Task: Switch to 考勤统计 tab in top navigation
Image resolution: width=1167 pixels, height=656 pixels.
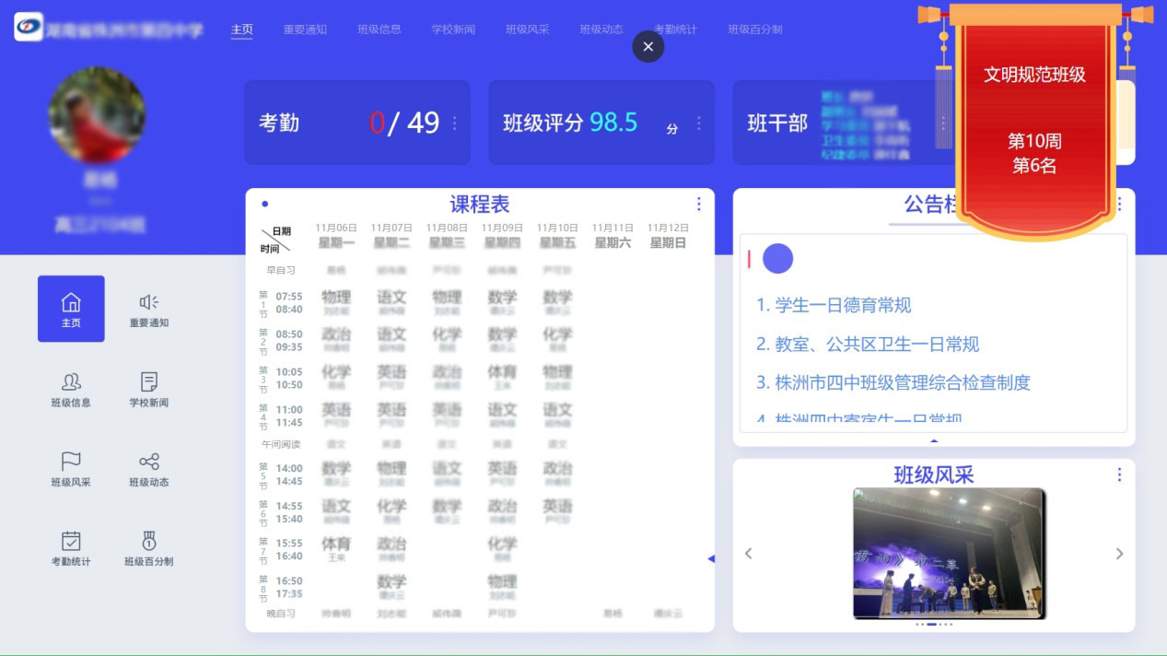Action: pyautogui.click(x=675, y=29)
